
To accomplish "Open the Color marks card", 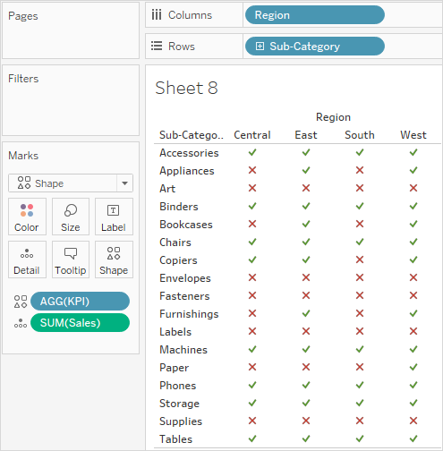I will tap(27, 217).
